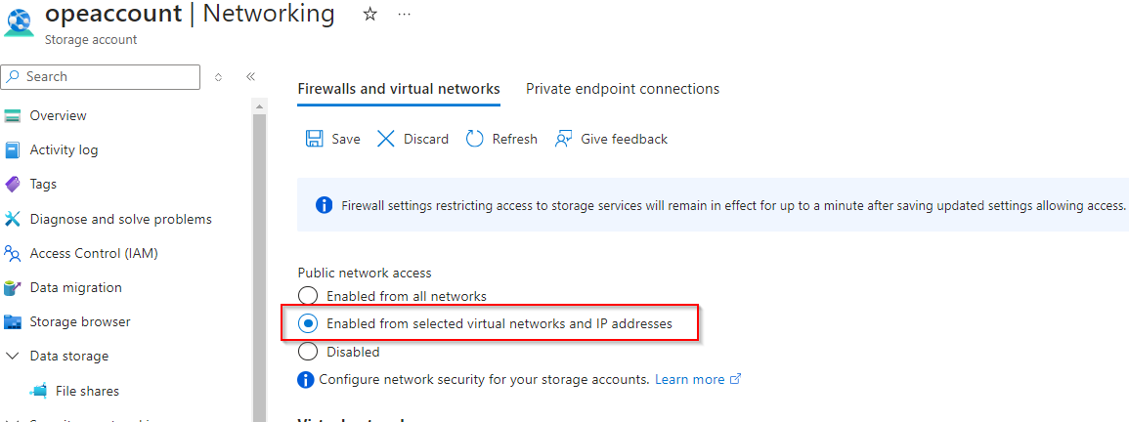This screenshot has height=422, width=1129.
Task: Select the Disabled network access option
Action: coord(308,352)
